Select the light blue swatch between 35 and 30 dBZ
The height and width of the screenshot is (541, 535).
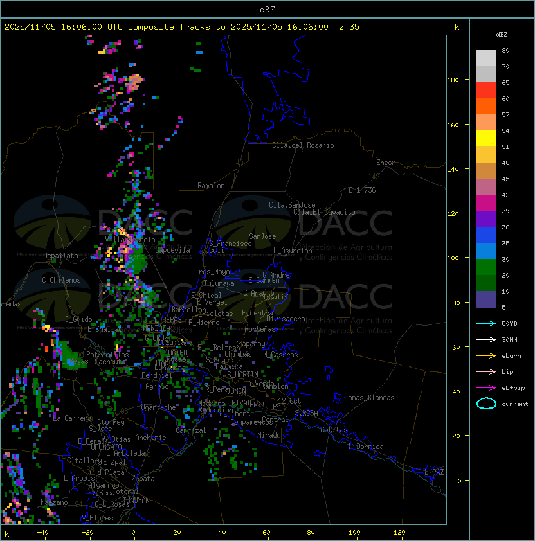tap(486, 251)
